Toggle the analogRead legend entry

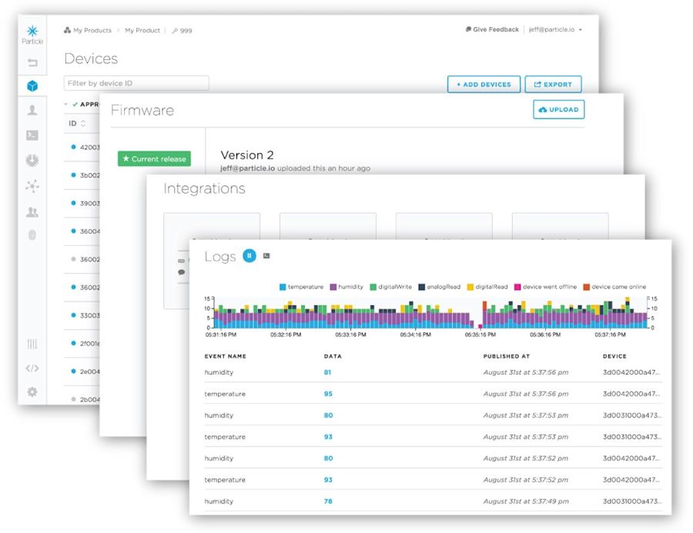440,287
